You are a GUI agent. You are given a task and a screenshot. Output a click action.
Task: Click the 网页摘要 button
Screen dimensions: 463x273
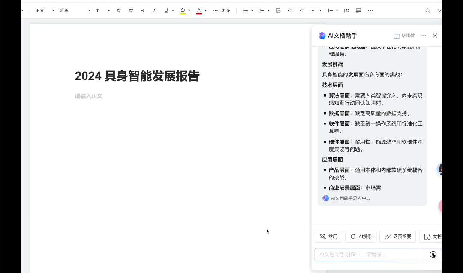(x=397, y=237)
